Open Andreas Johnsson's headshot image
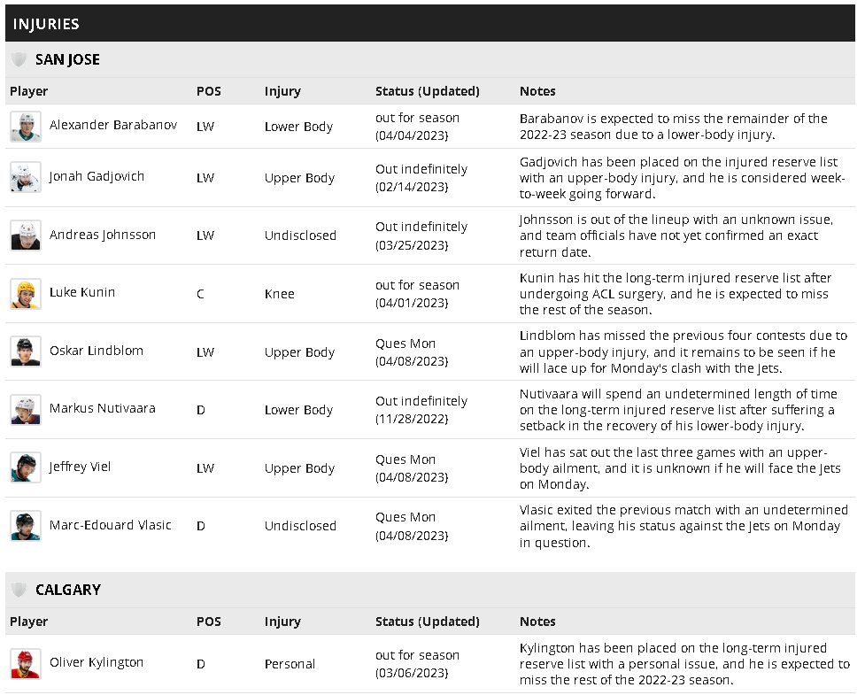This screenshot has width=865, height=695. point(26,236)
